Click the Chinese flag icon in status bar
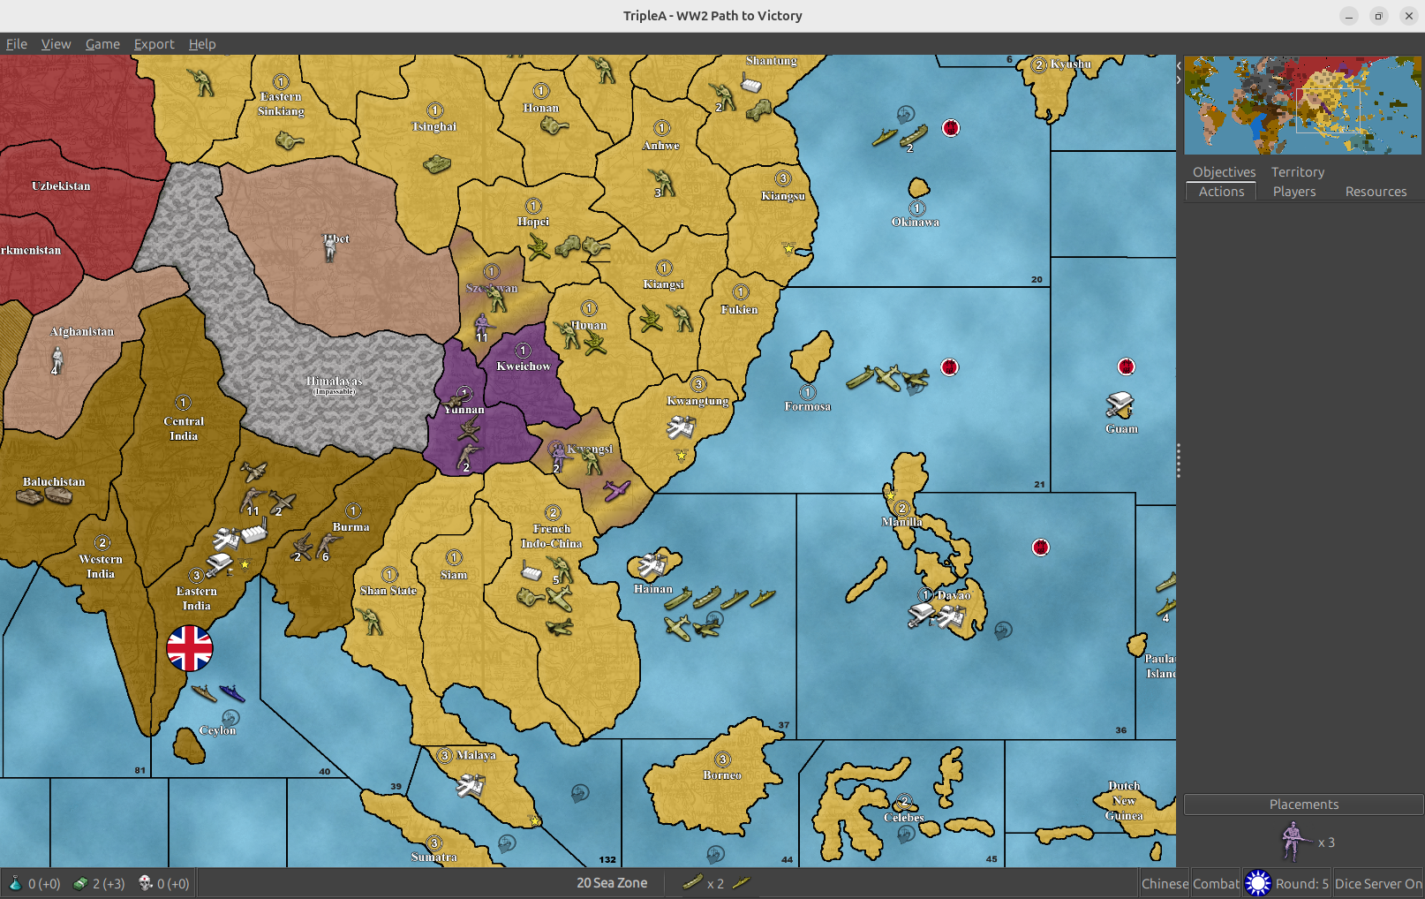The height and width of the screenshot is (899, 1425). pyautogui.click(x=1257, y=883)
